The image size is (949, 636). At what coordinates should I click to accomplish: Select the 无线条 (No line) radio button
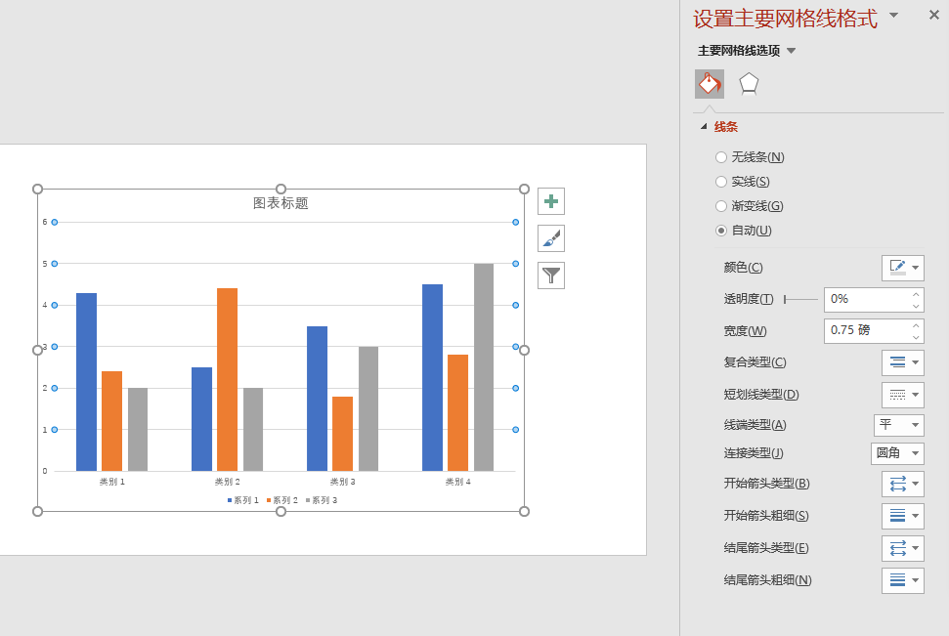(x=721, y=157)
